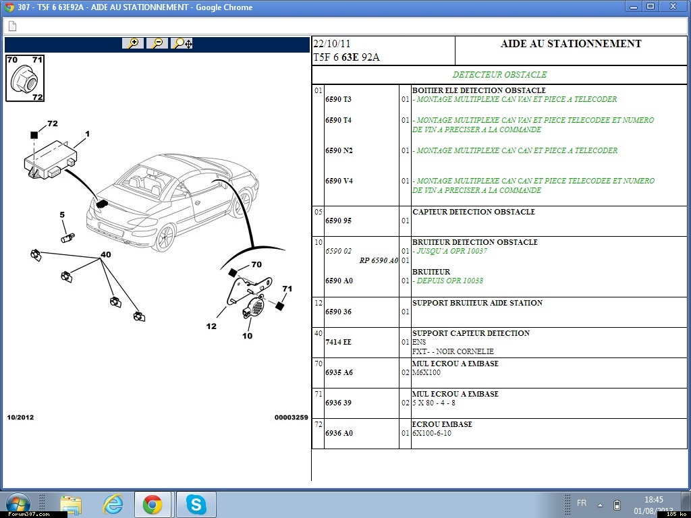This screenshot has width=691, height=518.
Task: Click replacement reference RP 6590 A0
Action: (x=378, y=261)
